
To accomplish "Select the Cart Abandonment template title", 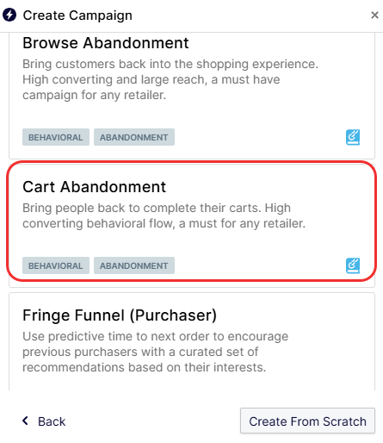I will (x=94, y=187).
